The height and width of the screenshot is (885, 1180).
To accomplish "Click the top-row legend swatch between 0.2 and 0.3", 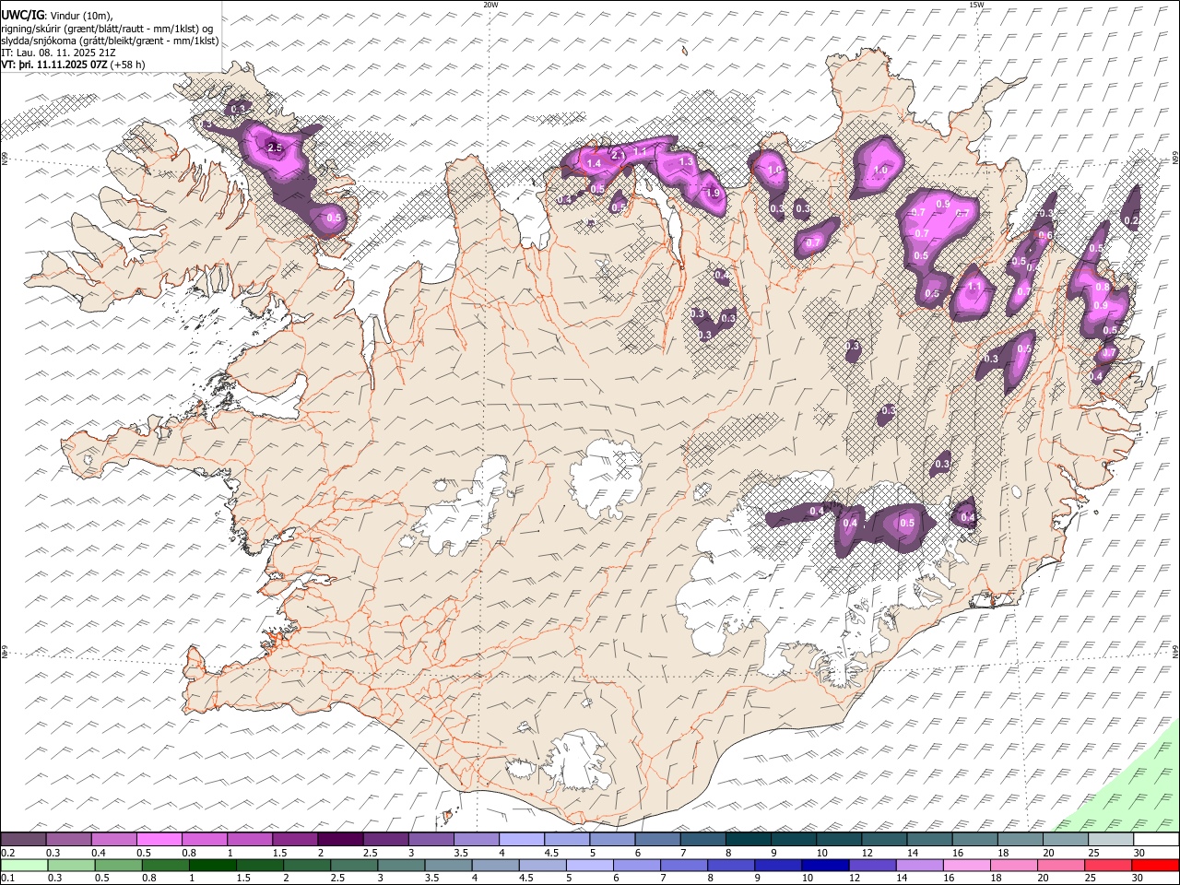I will tap(23, 840).
